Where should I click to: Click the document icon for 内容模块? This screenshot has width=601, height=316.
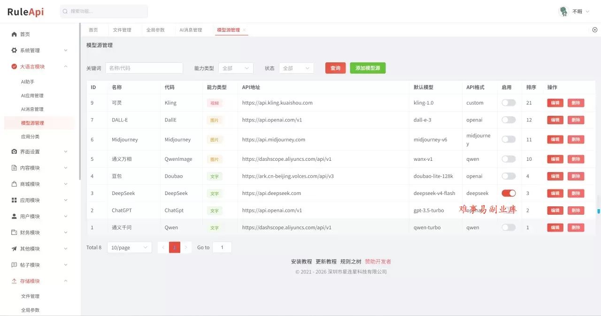point(14,168)
